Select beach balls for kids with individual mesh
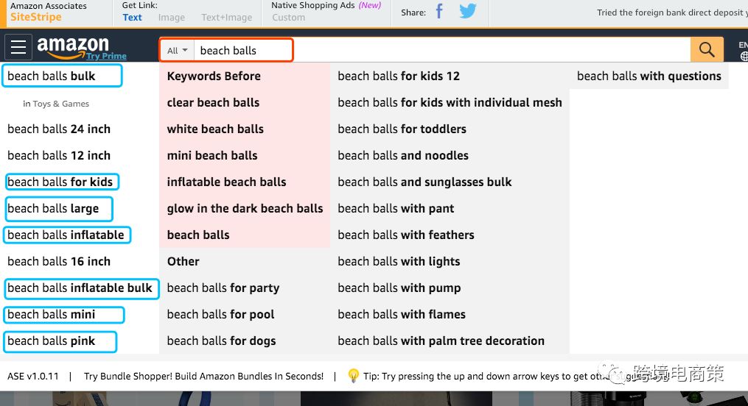Image resolution: width=748 pixels, height=406 pixels. [450, 102]
